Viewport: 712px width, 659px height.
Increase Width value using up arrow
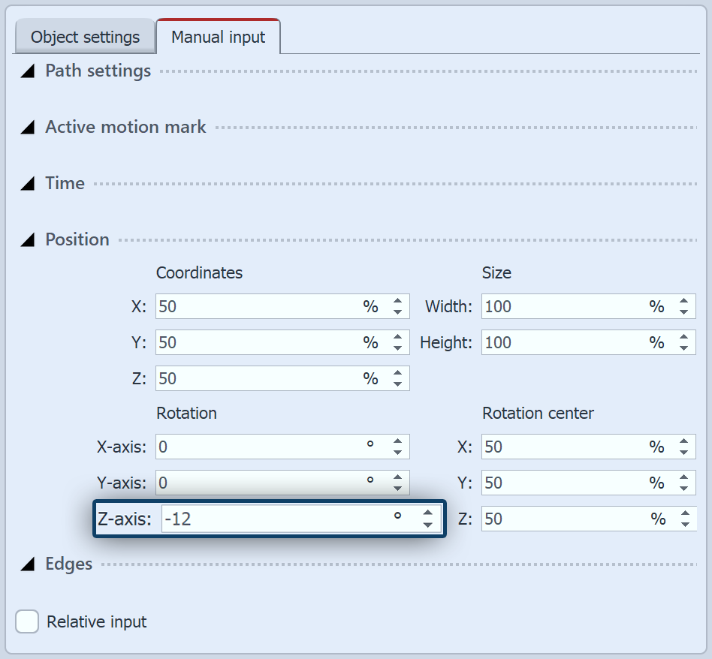pyautogui.click(x=683, y=301)
